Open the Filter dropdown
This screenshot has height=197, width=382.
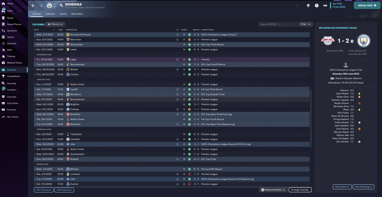click(x=305, y=24)
